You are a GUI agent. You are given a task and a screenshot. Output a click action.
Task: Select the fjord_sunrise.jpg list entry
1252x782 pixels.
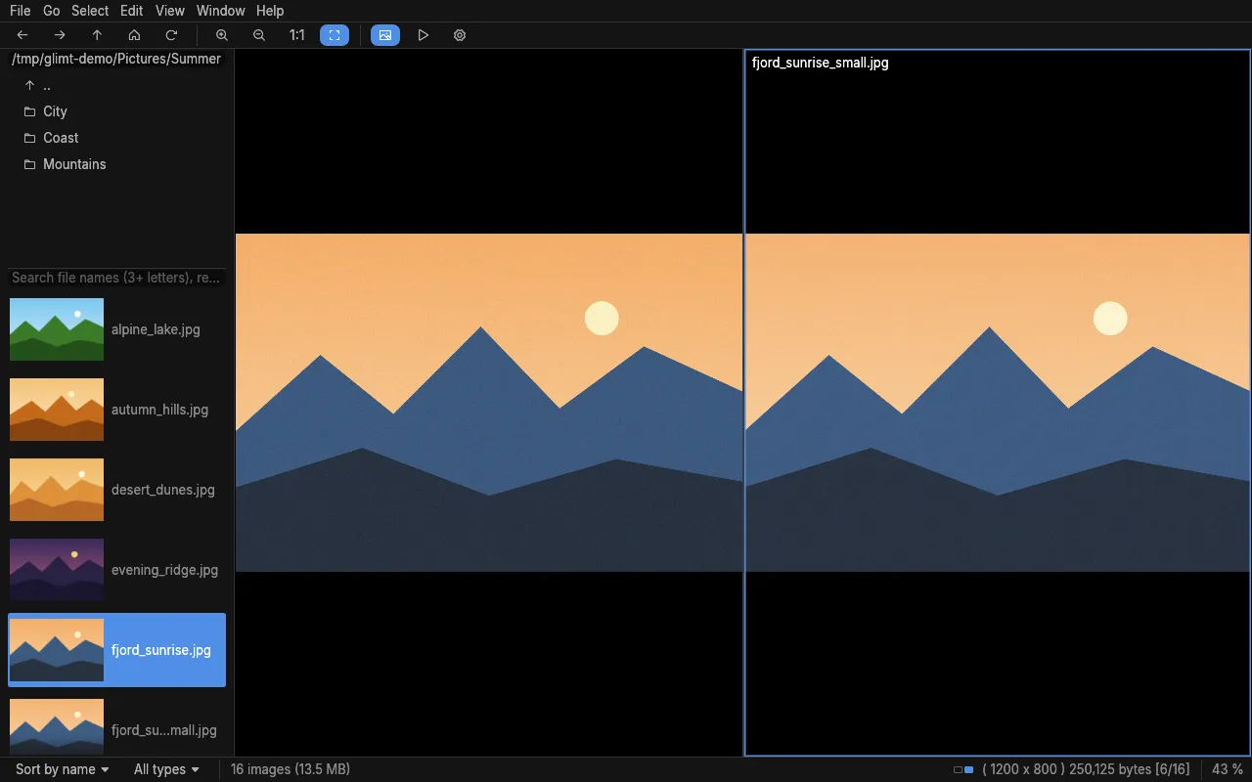[x=116, y=650]
